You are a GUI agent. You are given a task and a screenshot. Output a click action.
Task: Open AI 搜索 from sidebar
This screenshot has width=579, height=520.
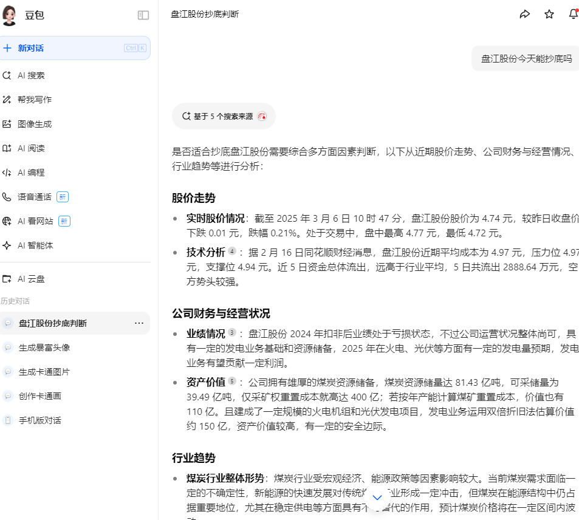pos(31,75)
